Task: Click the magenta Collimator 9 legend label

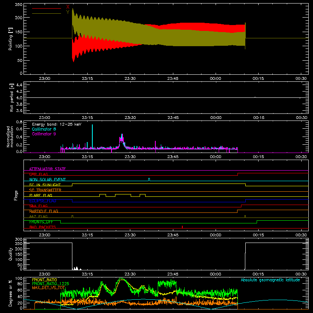Action: pyautogui.click(x=44, y=134)
